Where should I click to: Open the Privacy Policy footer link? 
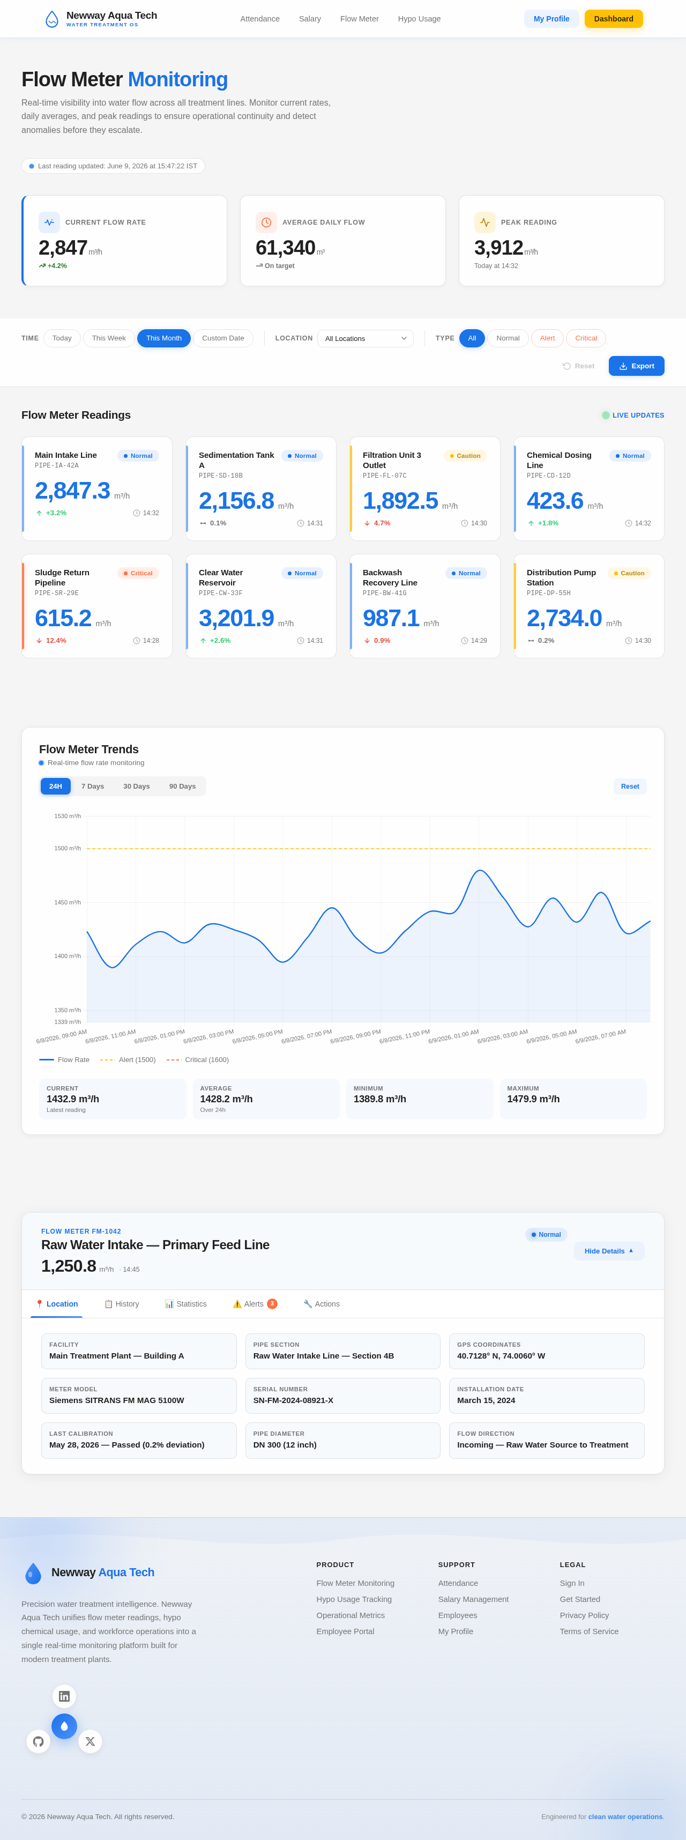click(584, 1615)
